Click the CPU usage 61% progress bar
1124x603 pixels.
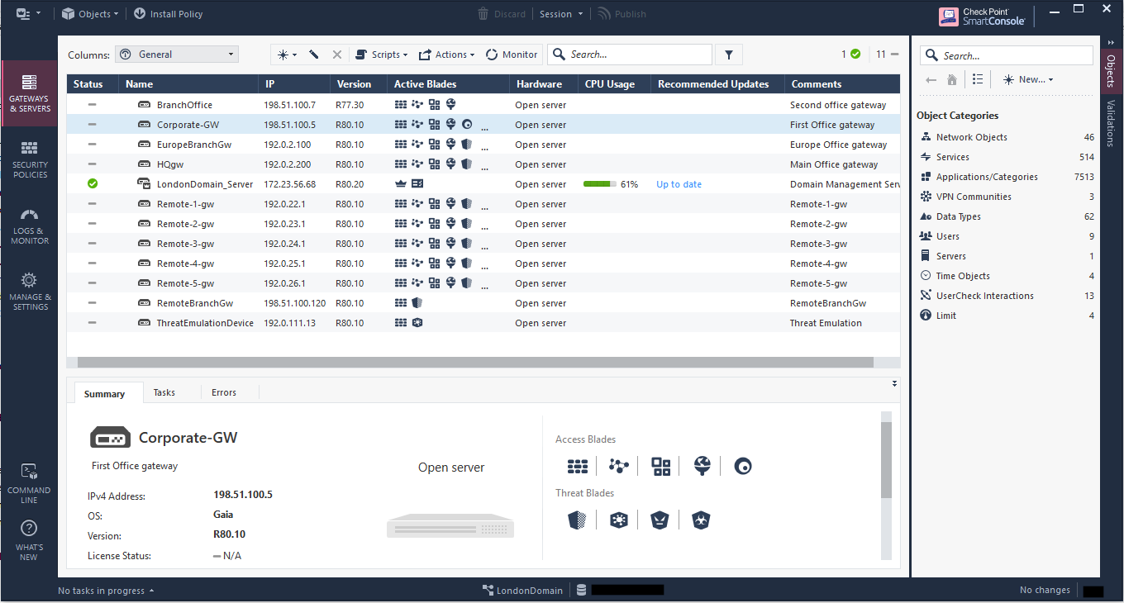600,184
